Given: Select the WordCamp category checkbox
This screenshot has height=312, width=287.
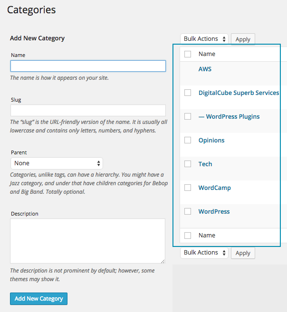Looking at the screenshot, I should pyautogui.click(x=188, y=188).
